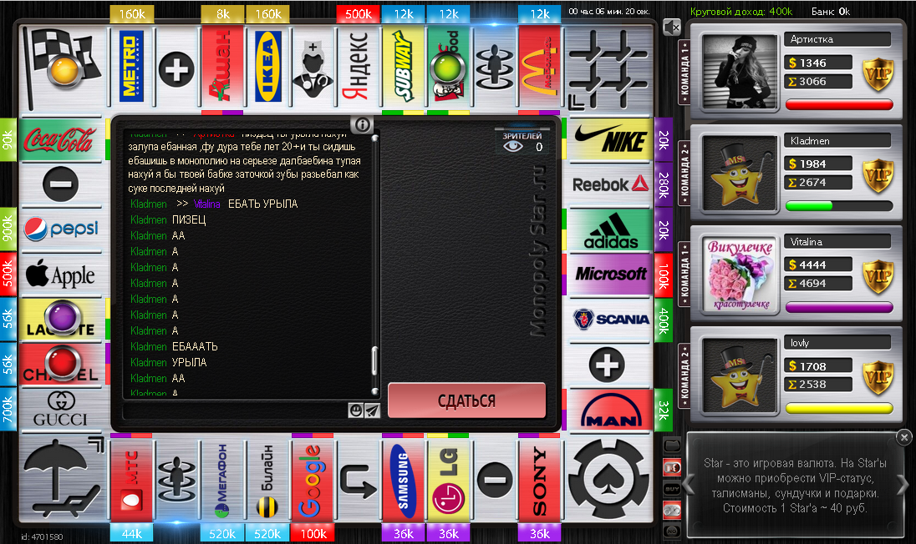Viewport: 916px width, 544px height.
Task: Click the purple token on Lacoste cell
Action: pyautogui.click(x=63, y=318)
